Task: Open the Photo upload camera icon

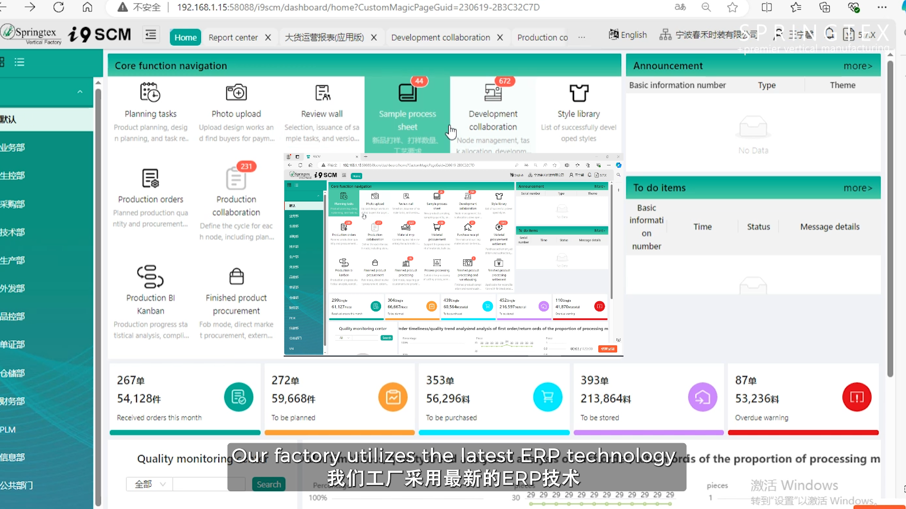Action: pyautogui.click(x=236, y=92)
